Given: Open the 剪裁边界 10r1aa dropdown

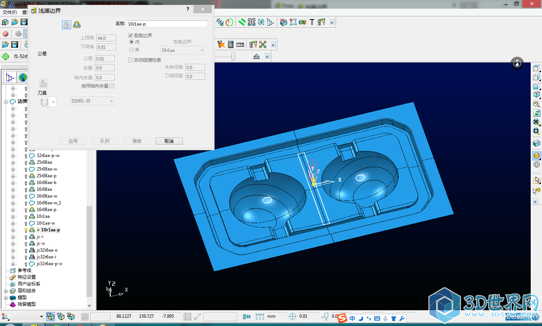Looking at the screenshot, I should point(183,50).
